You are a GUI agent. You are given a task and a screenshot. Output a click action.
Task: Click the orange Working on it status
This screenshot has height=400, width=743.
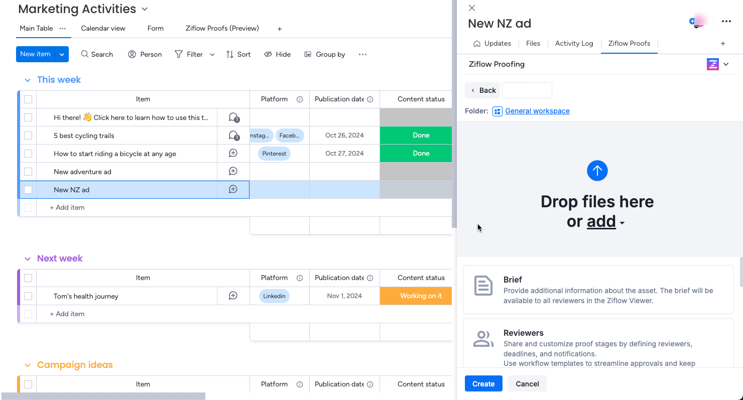click(x=420, y=296)
